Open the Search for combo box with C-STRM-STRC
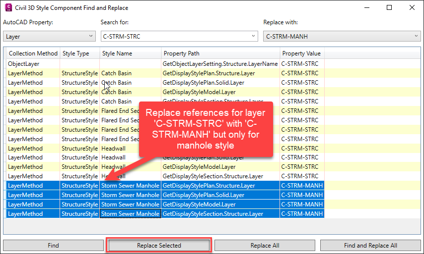 click(179, 37)
